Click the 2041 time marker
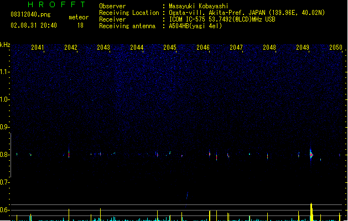348x221 pixels. 37,48
